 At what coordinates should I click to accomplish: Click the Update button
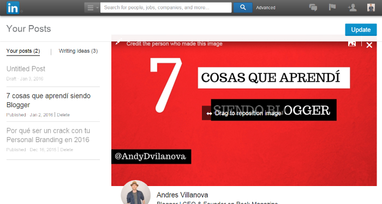click(x=361, y=29)
